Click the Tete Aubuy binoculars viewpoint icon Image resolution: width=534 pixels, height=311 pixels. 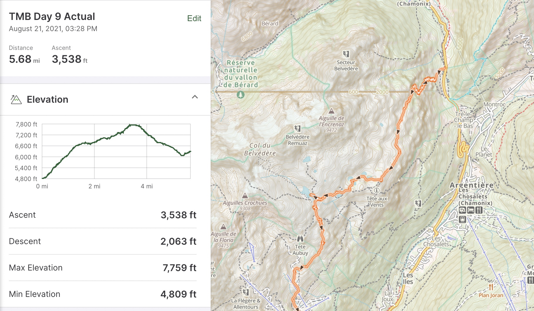point(300,238)
